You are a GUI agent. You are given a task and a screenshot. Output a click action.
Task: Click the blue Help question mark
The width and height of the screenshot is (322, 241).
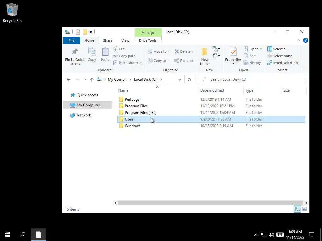pos(306,40)
